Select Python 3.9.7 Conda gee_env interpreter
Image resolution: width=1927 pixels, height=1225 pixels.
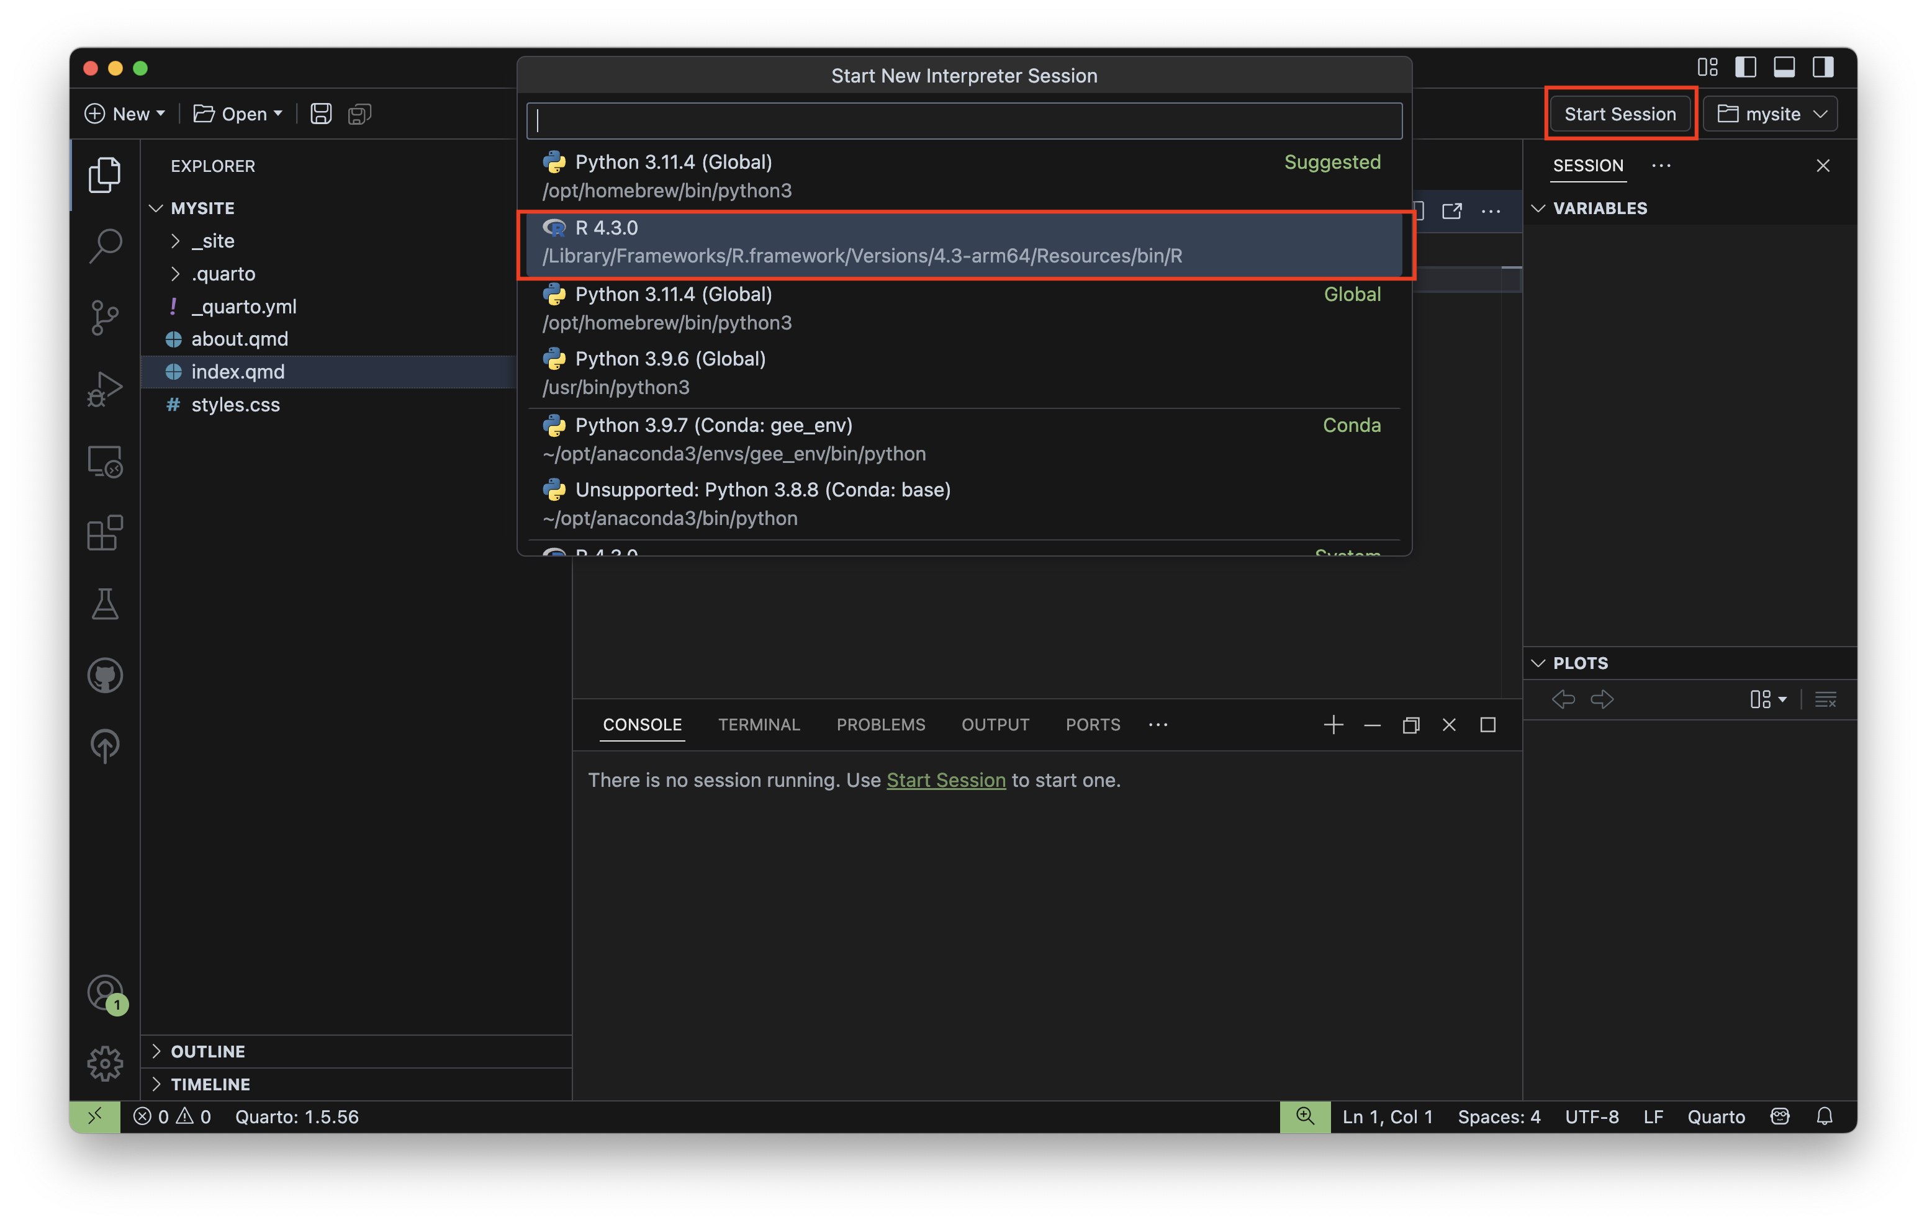point(964,439)
